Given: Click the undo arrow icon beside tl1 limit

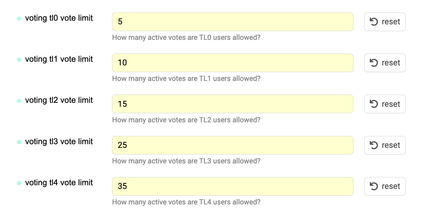Looking at the screenshot, I should pyautogui.click(x=374, y=63).
